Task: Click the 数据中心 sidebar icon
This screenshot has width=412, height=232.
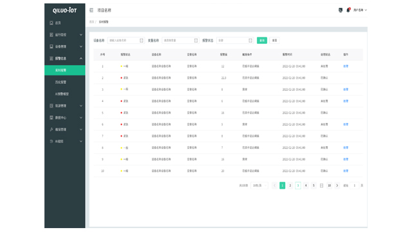Action: [51, 117]
